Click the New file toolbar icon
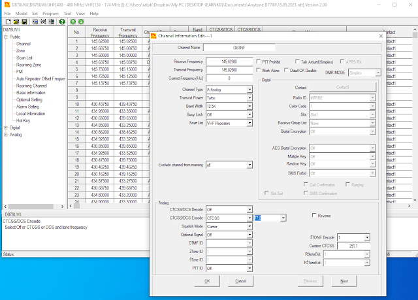Viewport: 418px width, 300px height. (8, 22)
